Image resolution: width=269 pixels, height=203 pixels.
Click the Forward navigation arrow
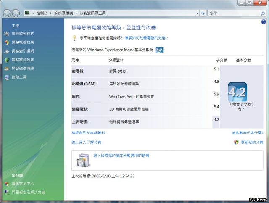pos(16,13)
